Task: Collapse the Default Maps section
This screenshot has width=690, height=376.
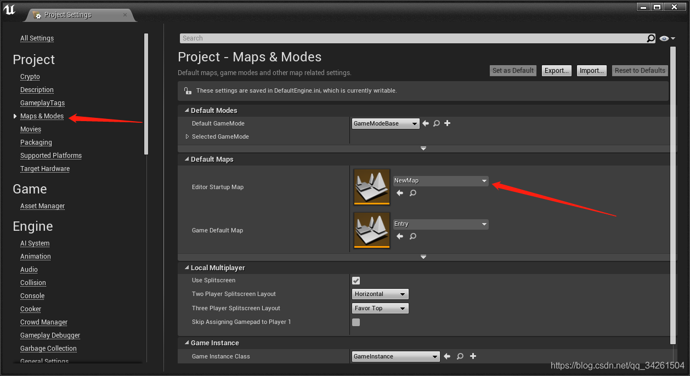Action: tap(186, 159)
